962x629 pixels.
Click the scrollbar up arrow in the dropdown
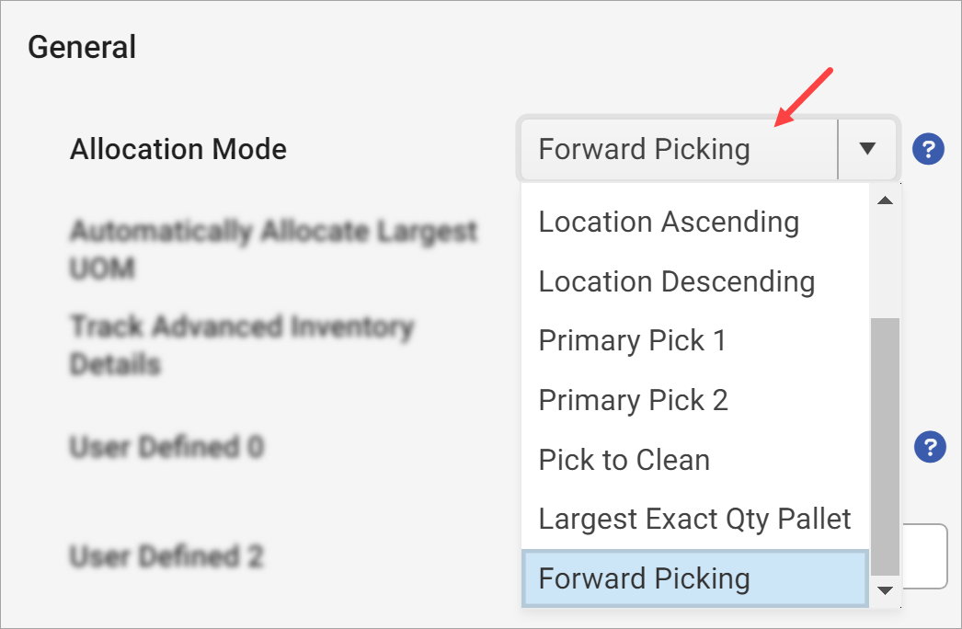pos(885,199)
